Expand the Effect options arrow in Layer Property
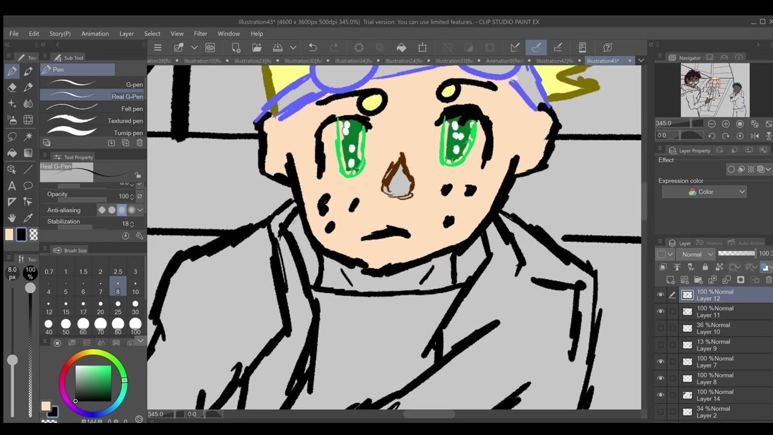The image size is (773, 435). click(768, 169)
